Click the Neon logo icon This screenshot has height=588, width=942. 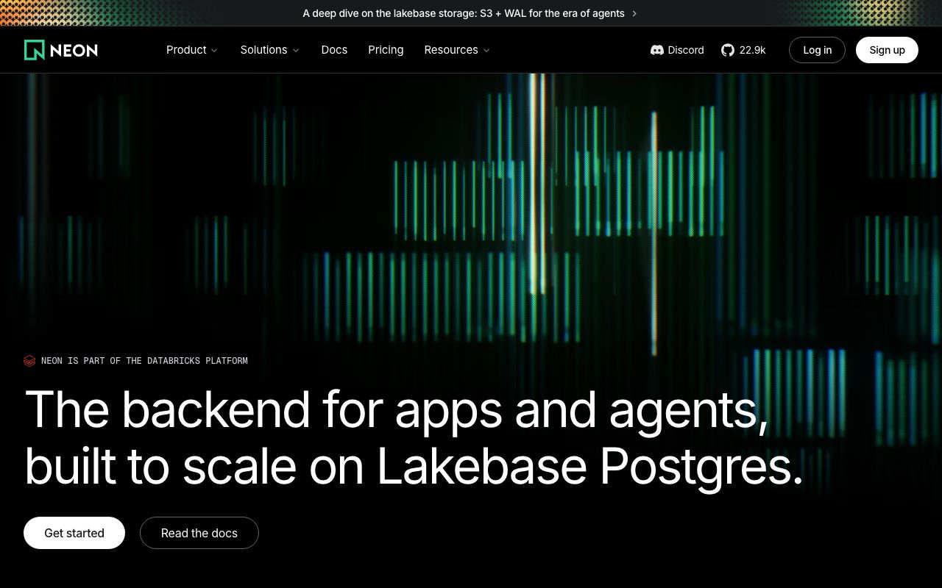pyautogui.click(x=35, y=50)
